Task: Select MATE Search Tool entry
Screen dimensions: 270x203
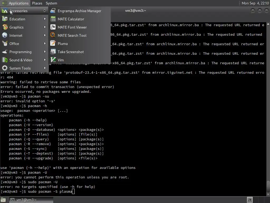Action: point(79,35)
